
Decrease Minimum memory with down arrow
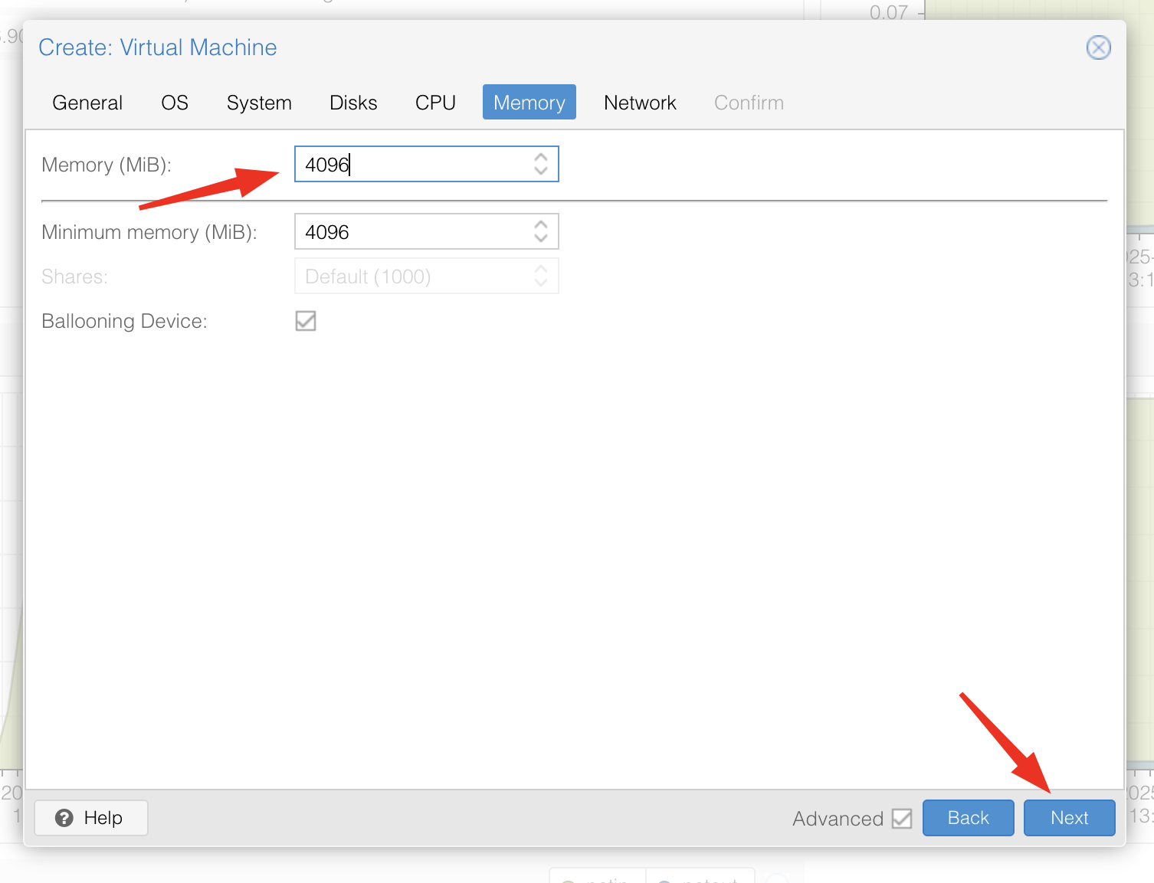pos(541,238)
